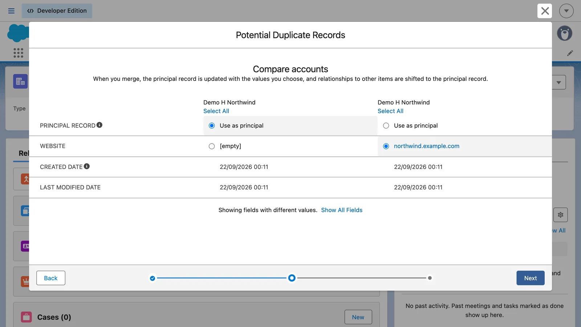The width and height of the screenshot is (581, 327).
Task: Choose the [empty] website value
Action: [212, 146]
